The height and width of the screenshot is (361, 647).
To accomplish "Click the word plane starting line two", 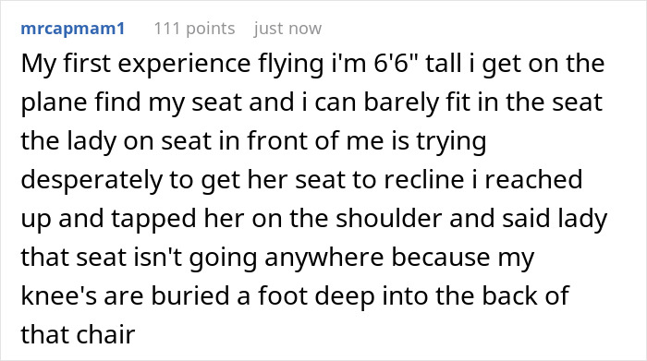I will (54, 102).
